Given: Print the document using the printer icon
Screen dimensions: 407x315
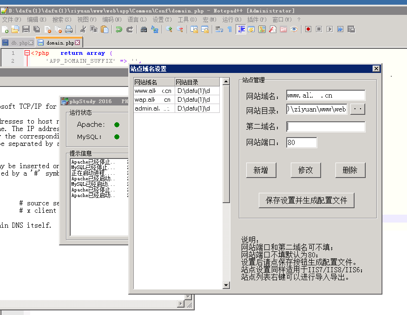Looking at the screenshot, I should (x=69, y=30).
